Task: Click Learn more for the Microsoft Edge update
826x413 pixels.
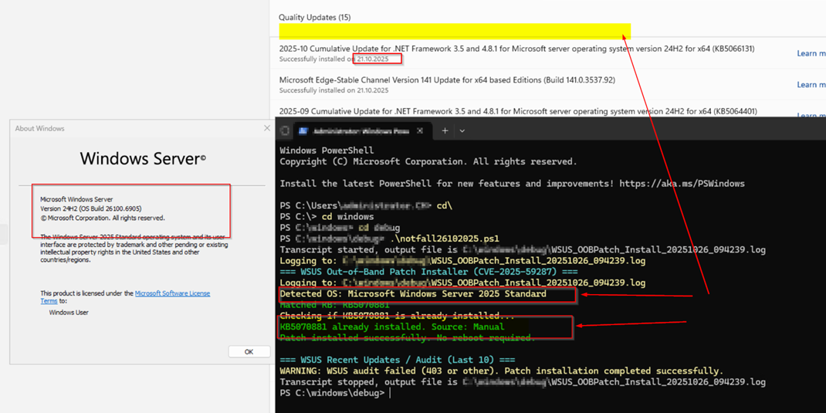Action: [x=811, y=85]
